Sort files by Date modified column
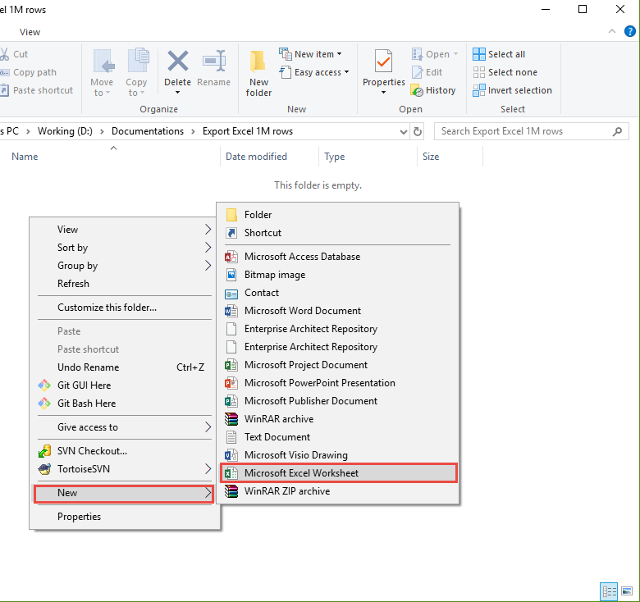The image size is (640, 602). coord(256,157)
